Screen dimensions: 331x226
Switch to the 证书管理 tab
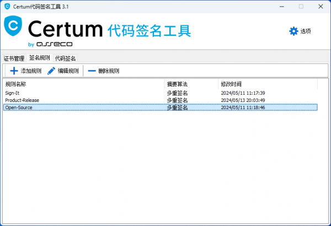tap(14, 58)
